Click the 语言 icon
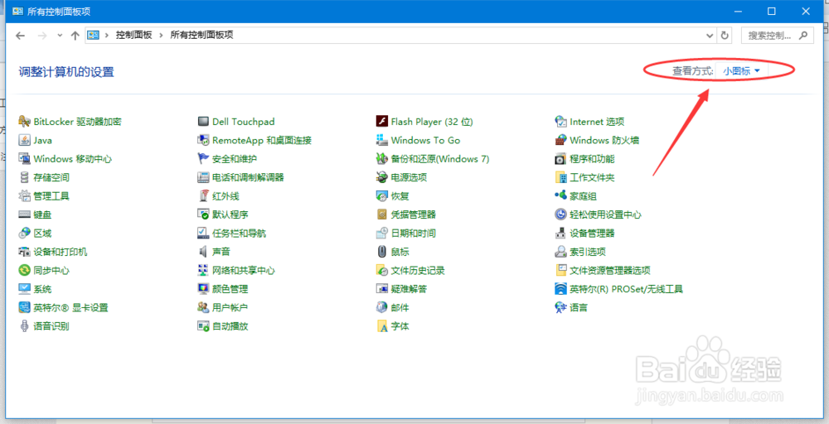The image size is (829, 424). [x=561, y=307]
